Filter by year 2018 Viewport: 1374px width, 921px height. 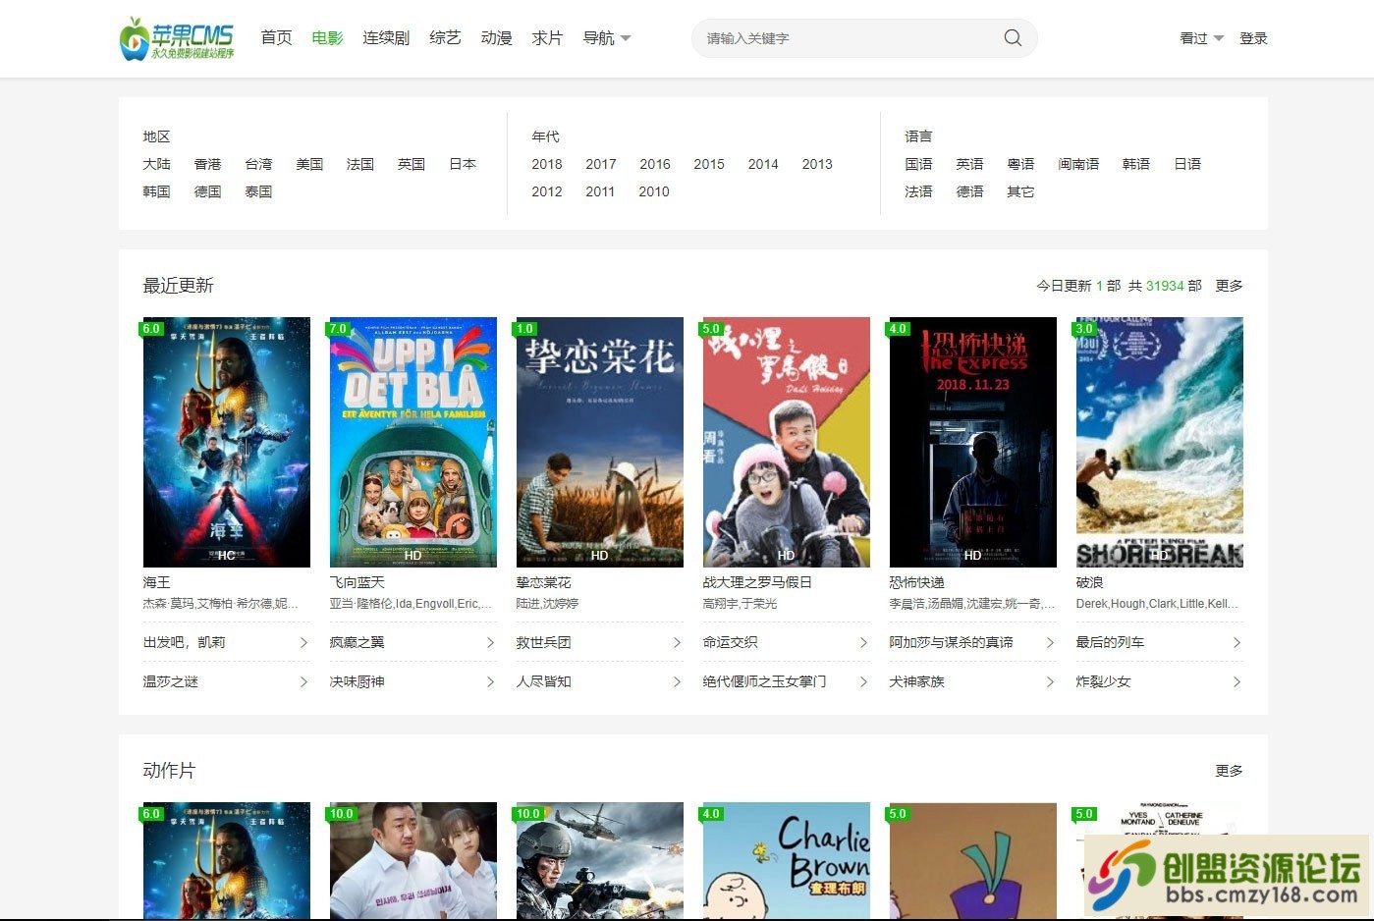547,164
